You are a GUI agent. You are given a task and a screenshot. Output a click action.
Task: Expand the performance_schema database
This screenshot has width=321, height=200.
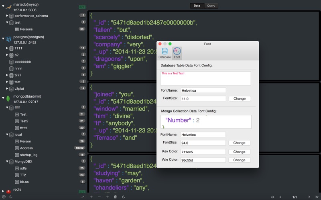pos(7,16)
